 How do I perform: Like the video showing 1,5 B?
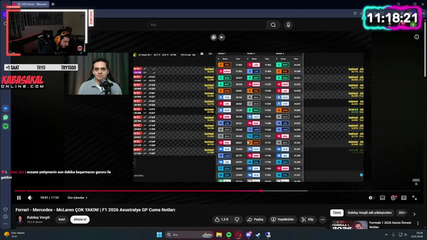[x=222, y=219]
